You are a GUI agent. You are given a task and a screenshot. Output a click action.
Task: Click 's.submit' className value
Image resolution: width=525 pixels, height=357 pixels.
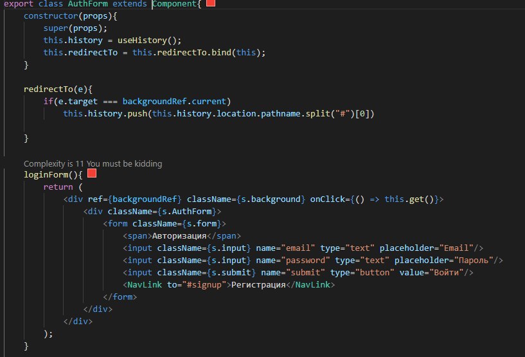231,273
